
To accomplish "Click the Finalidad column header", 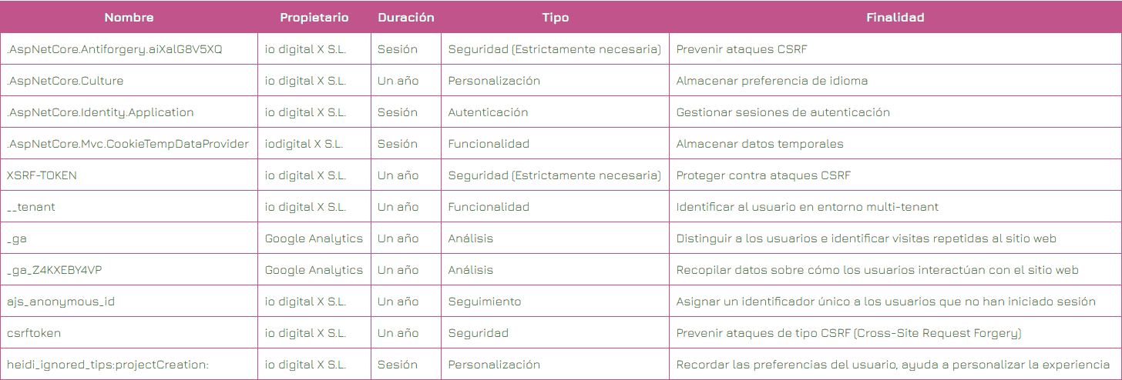I will click(895, 17).
